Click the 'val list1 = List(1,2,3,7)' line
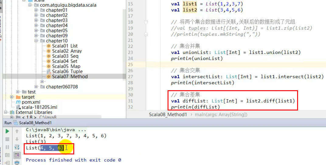Viewport: 326px width, 165px height. pos(207,4)
